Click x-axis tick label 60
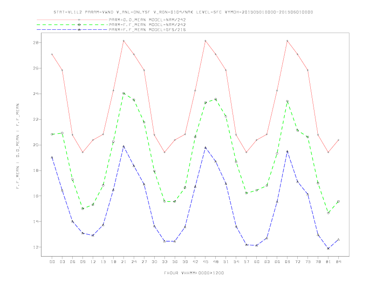This screenshot has height=285, width=369. (x=257, y=262)
